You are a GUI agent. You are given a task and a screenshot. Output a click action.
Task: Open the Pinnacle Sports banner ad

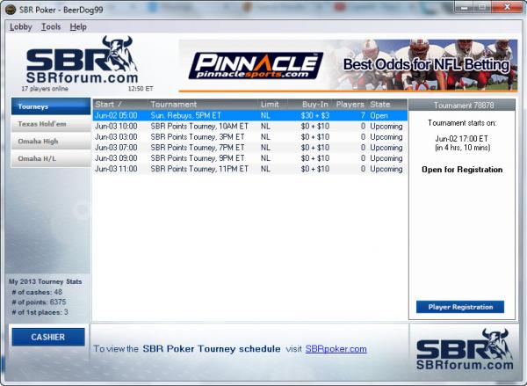point(345,64)
